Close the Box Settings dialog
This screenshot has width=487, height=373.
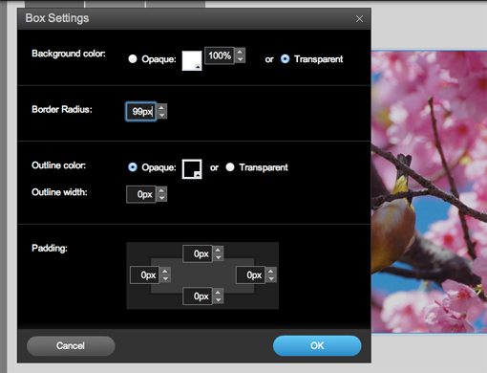[x=359, y=19]
